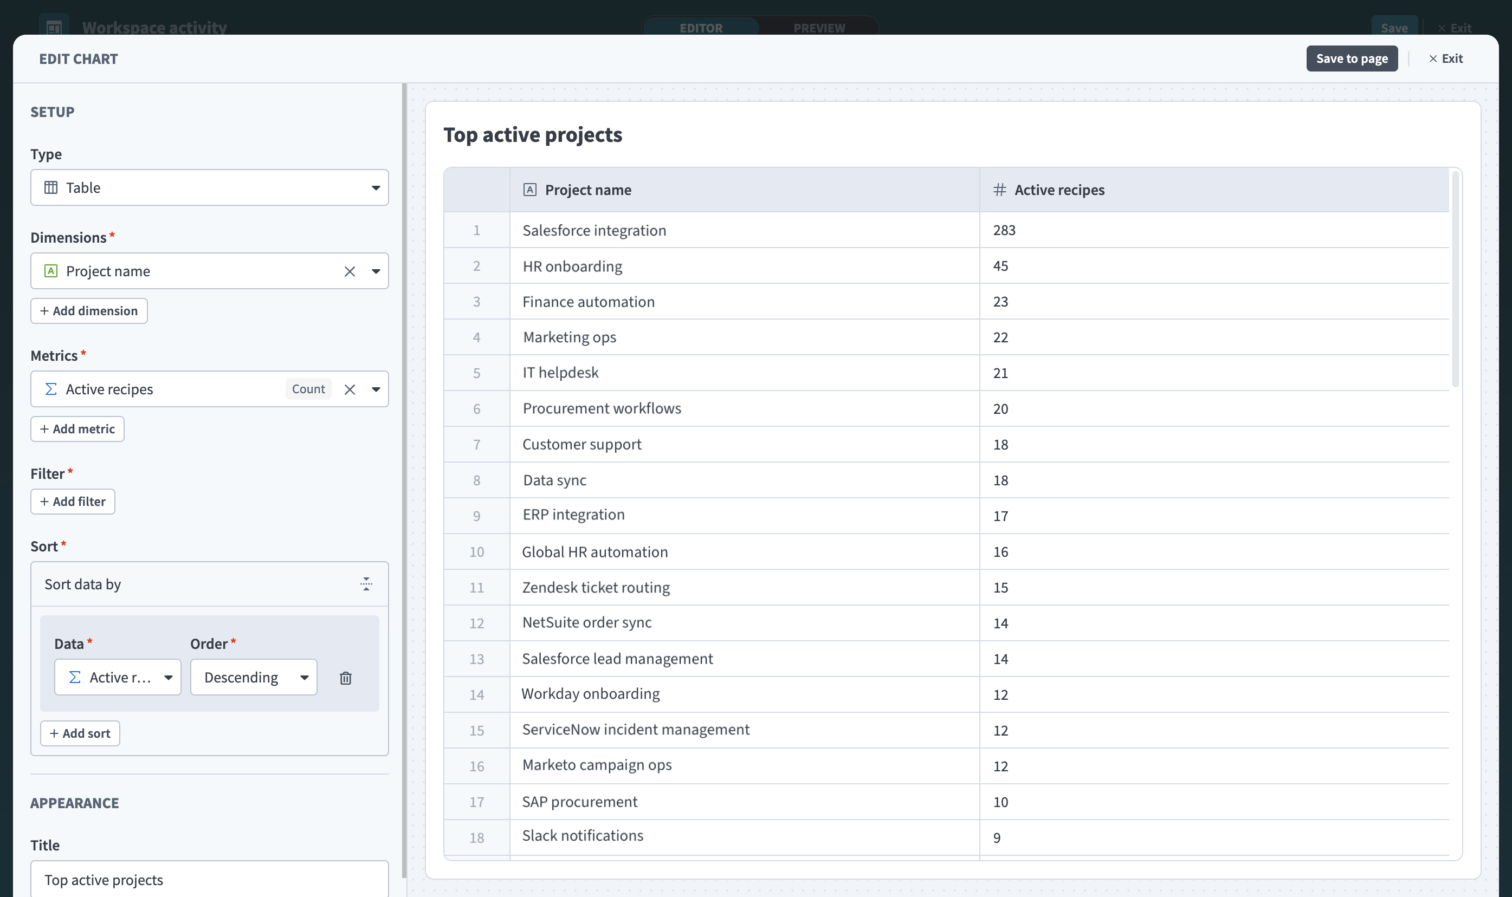Click the sort icon in the Sort data by header
Screen dimensions: 1512x897
pyautogui.click(x=366, y=583)
